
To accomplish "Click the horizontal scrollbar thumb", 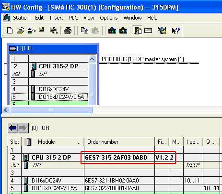I will tap(51, 110).
